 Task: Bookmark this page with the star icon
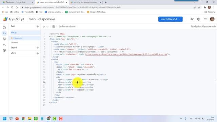point(199,7)
